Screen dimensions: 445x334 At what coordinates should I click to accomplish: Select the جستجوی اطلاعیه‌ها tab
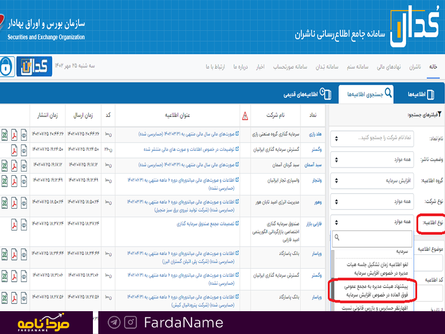click(366, 94)
